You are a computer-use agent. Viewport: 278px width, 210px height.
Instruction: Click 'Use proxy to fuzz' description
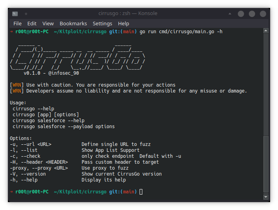[x=105, y=168]
